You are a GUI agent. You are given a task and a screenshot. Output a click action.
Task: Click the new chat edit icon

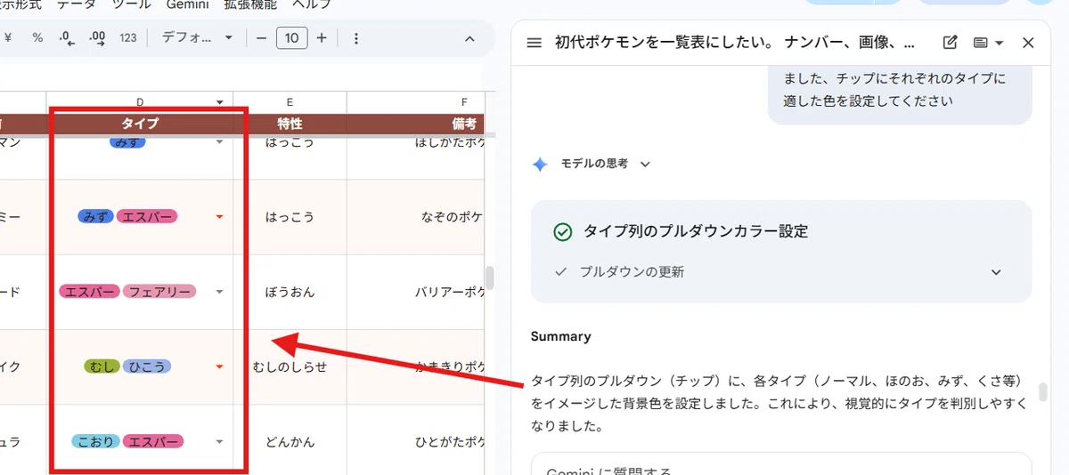tap(951, 43)
